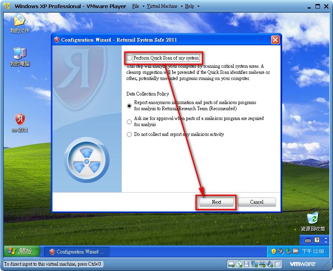
Task: Click the Safely Remove Hardware tray icon
Action: tap(288, 251)
